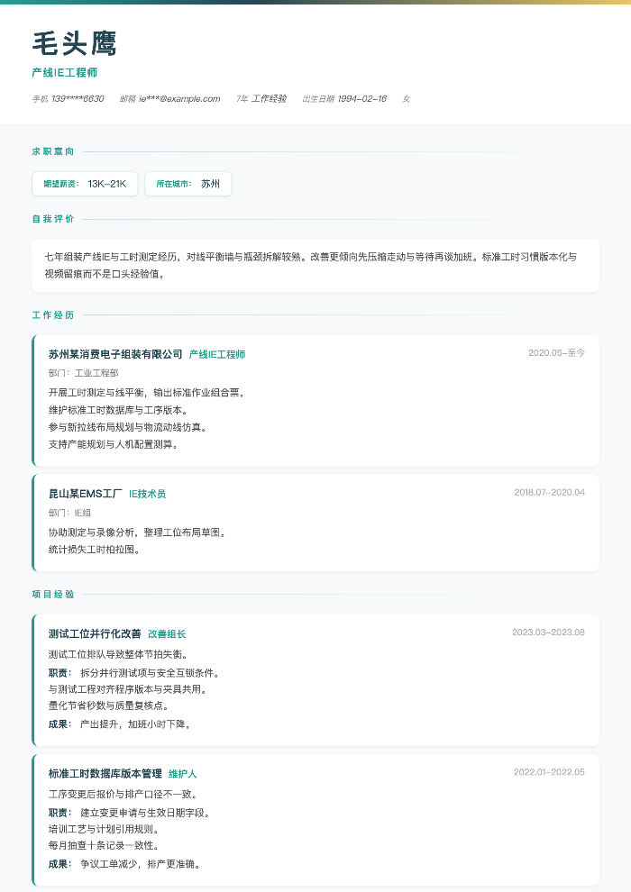Click the self-evaluation paragraph starting 七年组装产线IE
The height and width of the screenshot is (892, 631).
(311, 266)
